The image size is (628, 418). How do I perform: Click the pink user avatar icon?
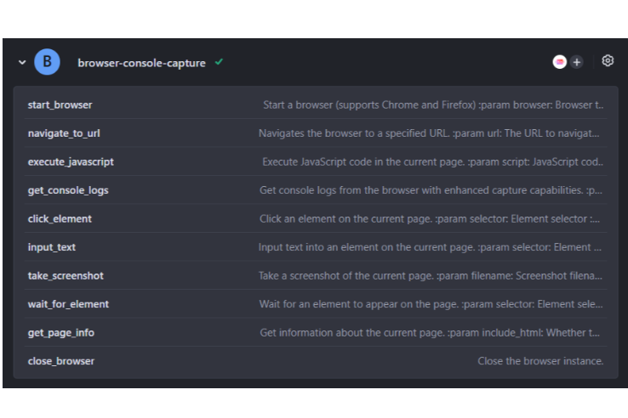(560, 62)
